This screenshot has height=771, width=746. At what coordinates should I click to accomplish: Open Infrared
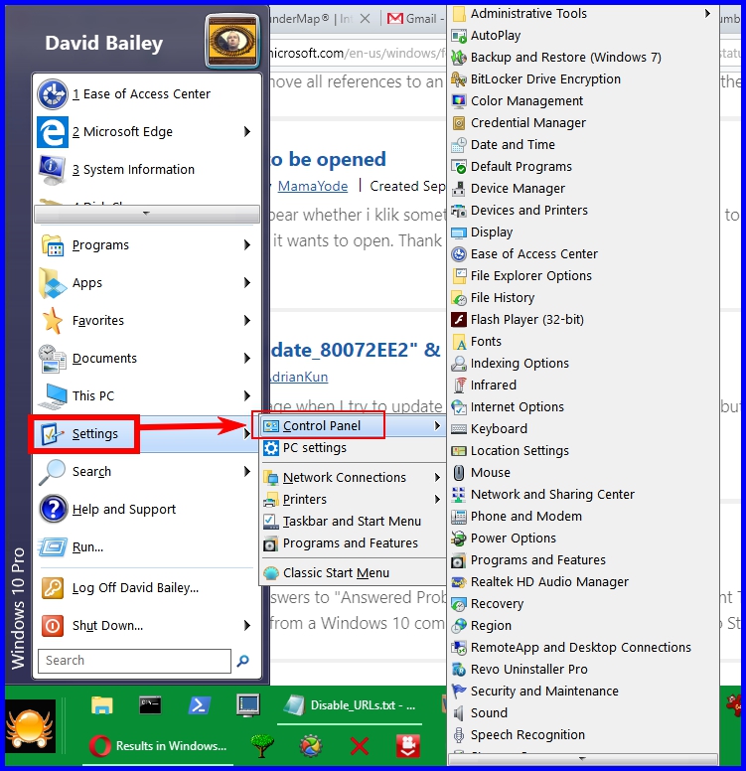[x=583, y=385]
